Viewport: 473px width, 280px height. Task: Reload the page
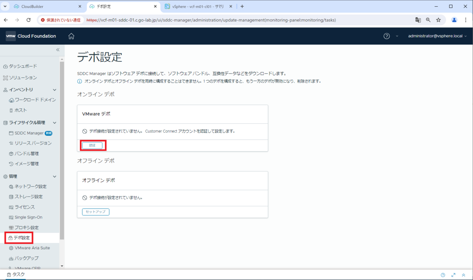point(28,20)
